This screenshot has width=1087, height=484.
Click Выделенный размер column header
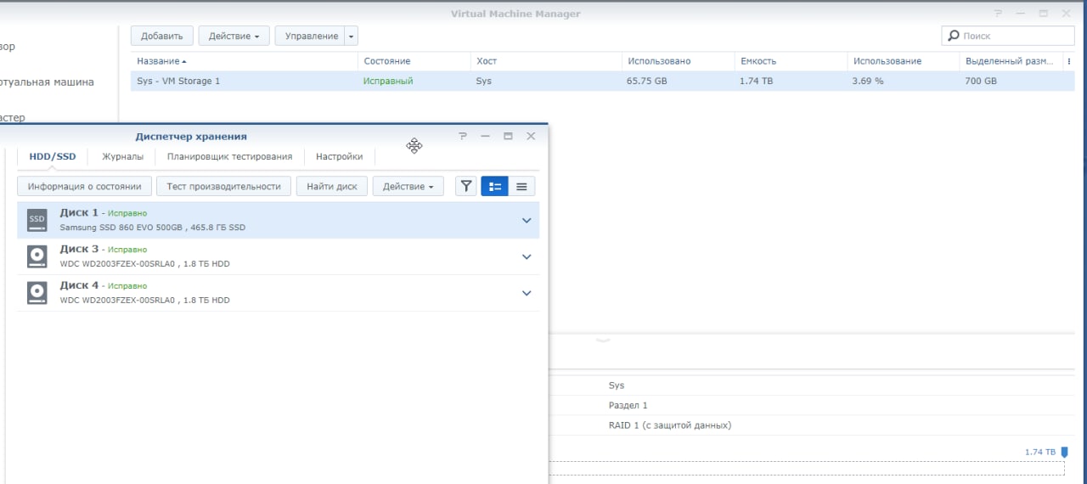[1011, 61]
